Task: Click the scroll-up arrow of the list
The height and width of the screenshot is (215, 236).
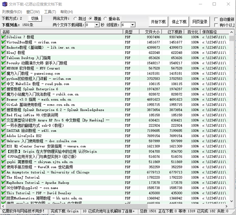Action: pos(232,32)
